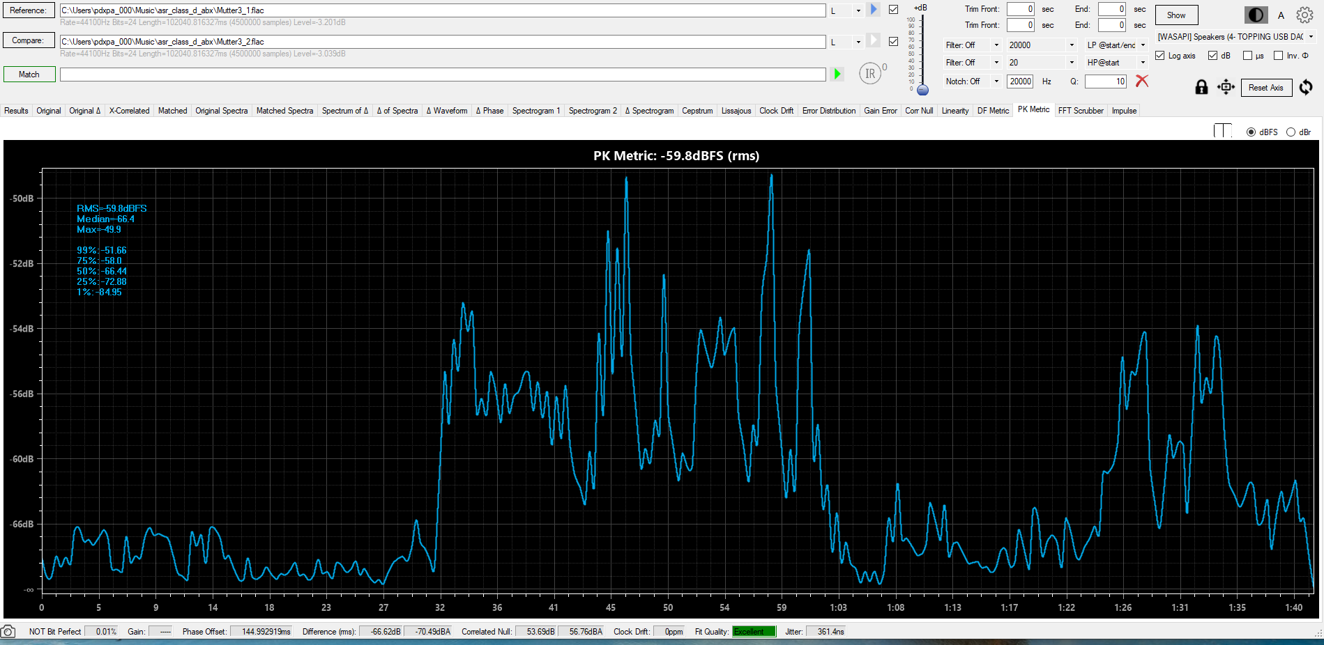Click the split-view bracket icon near dBFS
Screen dimensions: 1324x645
click(x=1223, y=131)
